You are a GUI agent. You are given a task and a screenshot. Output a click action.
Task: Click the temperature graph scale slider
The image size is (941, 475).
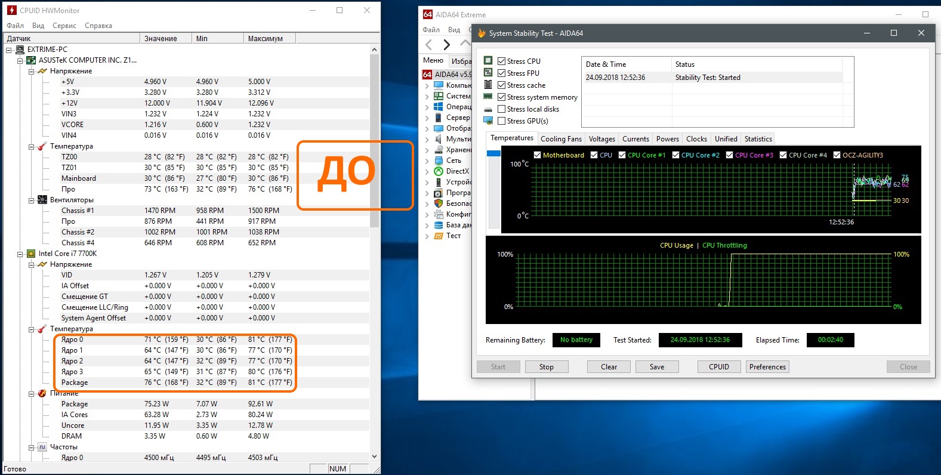click(493, 153)
